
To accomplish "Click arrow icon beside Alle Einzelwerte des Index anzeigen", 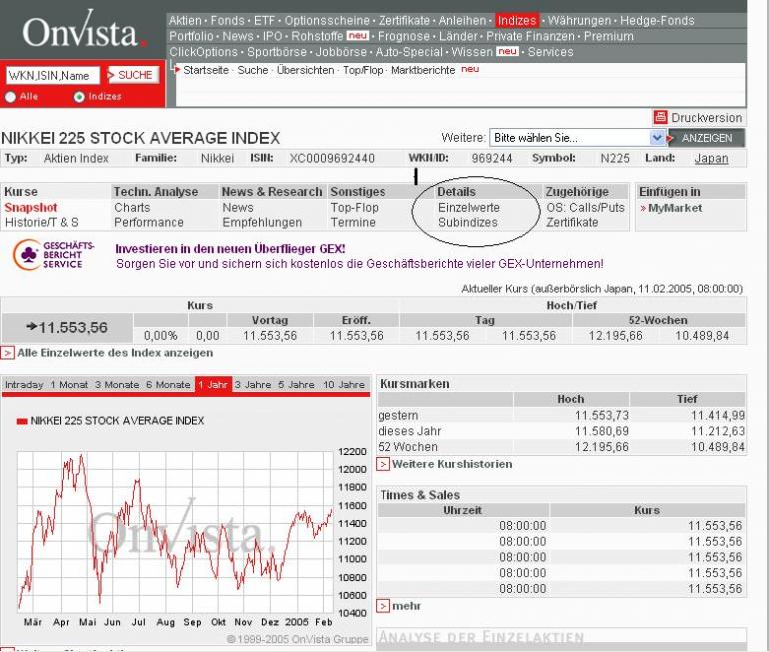I will pyautogui.click(x=8, y=353).
